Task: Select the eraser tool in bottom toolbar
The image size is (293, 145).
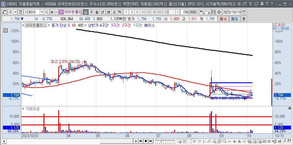Action: coord(244,141)
